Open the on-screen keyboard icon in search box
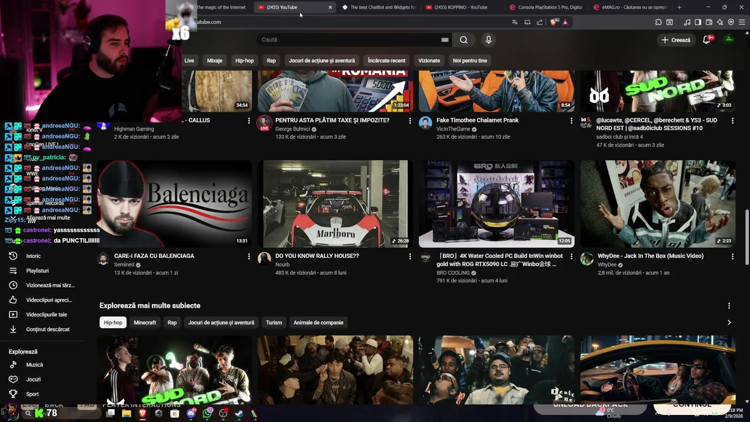The height and width of the screenshot is (422, 750). pos(445,40)
